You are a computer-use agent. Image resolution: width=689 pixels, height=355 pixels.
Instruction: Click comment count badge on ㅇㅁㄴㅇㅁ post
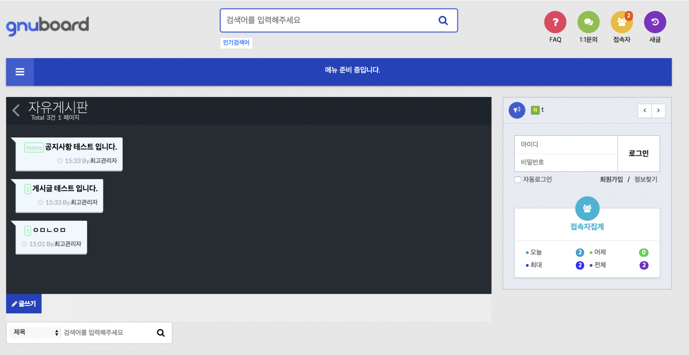[28, 230]
